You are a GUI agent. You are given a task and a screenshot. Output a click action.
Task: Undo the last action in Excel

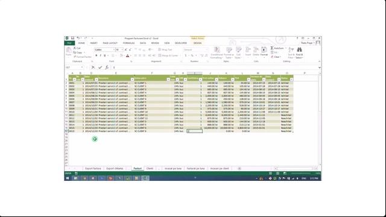pyautogui.click(x=78, y=38)
